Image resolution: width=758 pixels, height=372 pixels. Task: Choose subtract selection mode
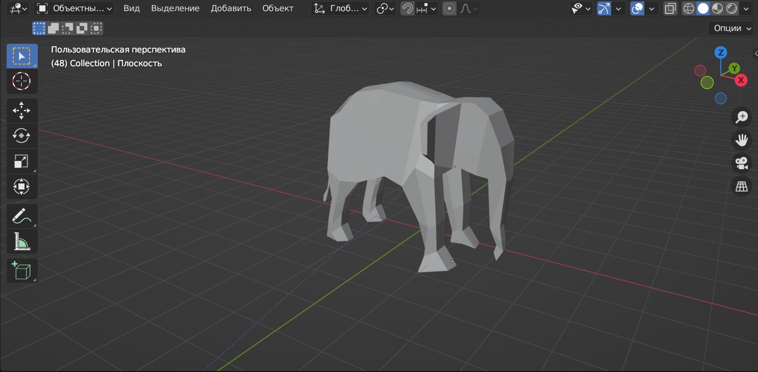click(67, 28)
